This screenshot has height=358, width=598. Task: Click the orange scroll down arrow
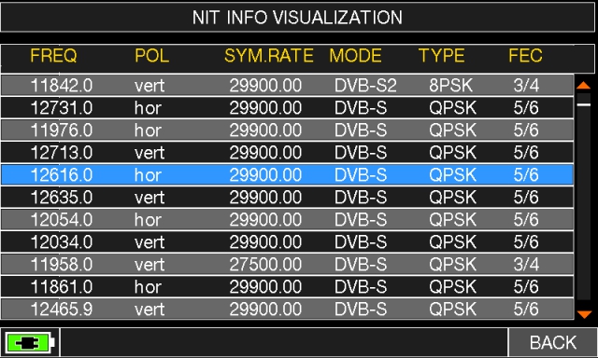point(584,314)
